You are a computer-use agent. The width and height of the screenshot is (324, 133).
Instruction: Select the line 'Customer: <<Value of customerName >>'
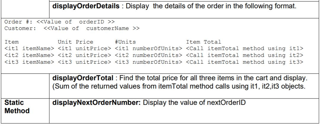72,28
